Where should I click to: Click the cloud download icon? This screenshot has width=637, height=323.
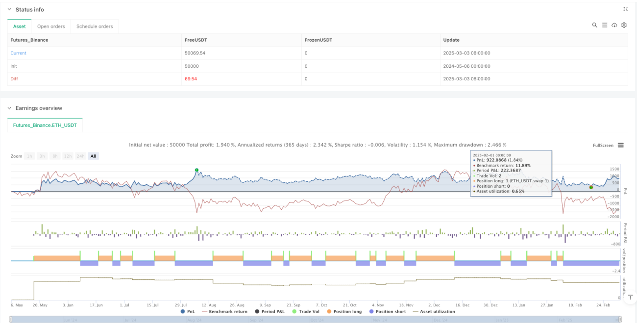pos(614,25)
